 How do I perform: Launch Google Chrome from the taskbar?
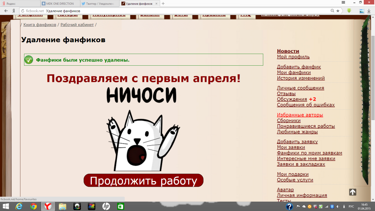33,206
